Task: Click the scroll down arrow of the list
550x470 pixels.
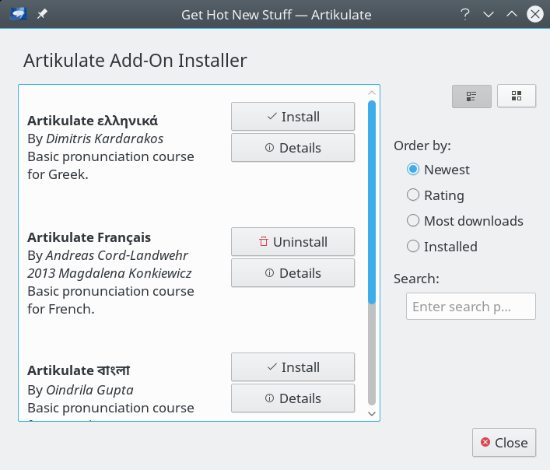Action: point(372,413)
